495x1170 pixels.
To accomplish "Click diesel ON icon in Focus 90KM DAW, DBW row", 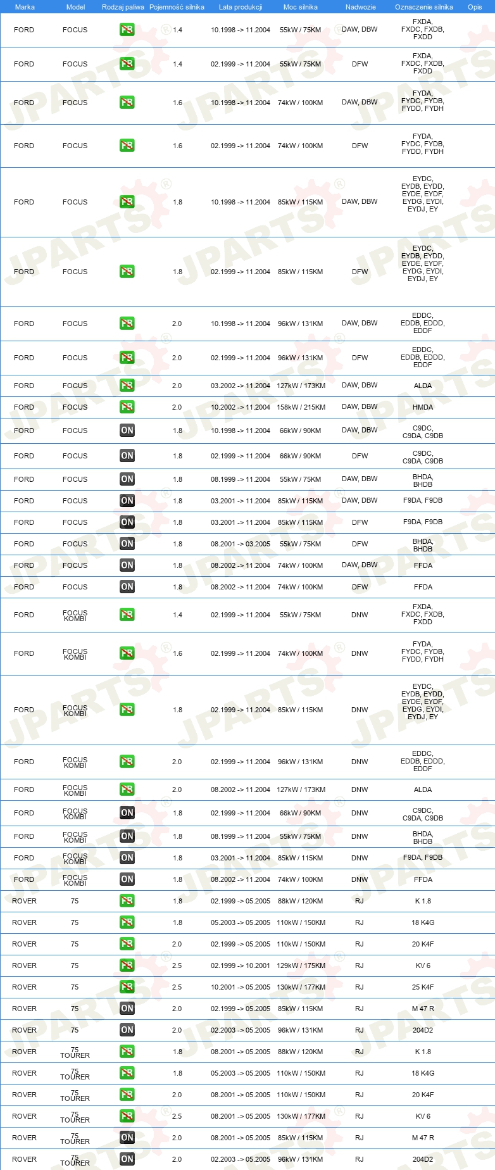I will pos(127,431).
